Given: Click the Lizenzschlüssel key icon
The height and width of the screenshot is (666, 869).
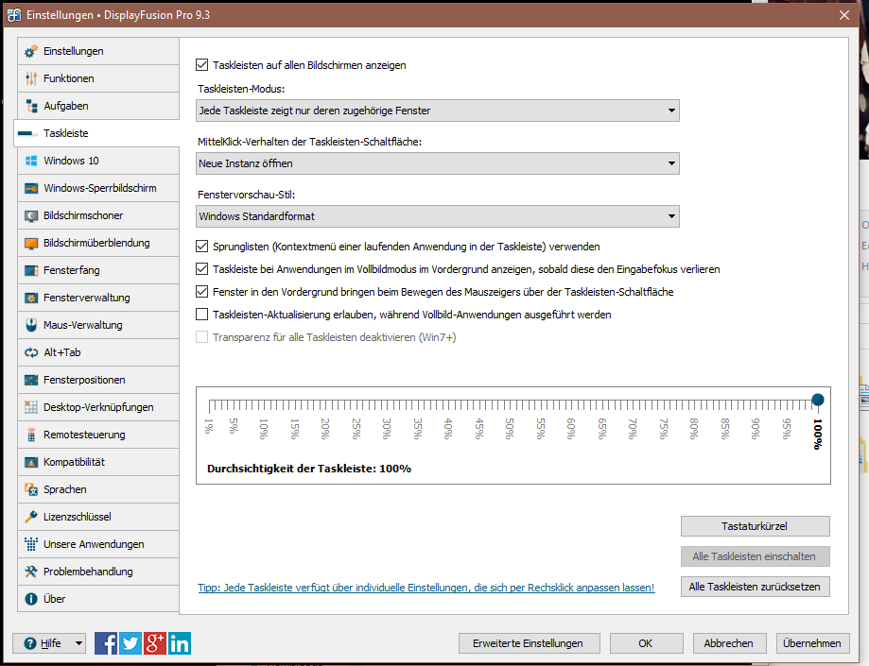Looking at the screenshot, I should tap(31, 517).
